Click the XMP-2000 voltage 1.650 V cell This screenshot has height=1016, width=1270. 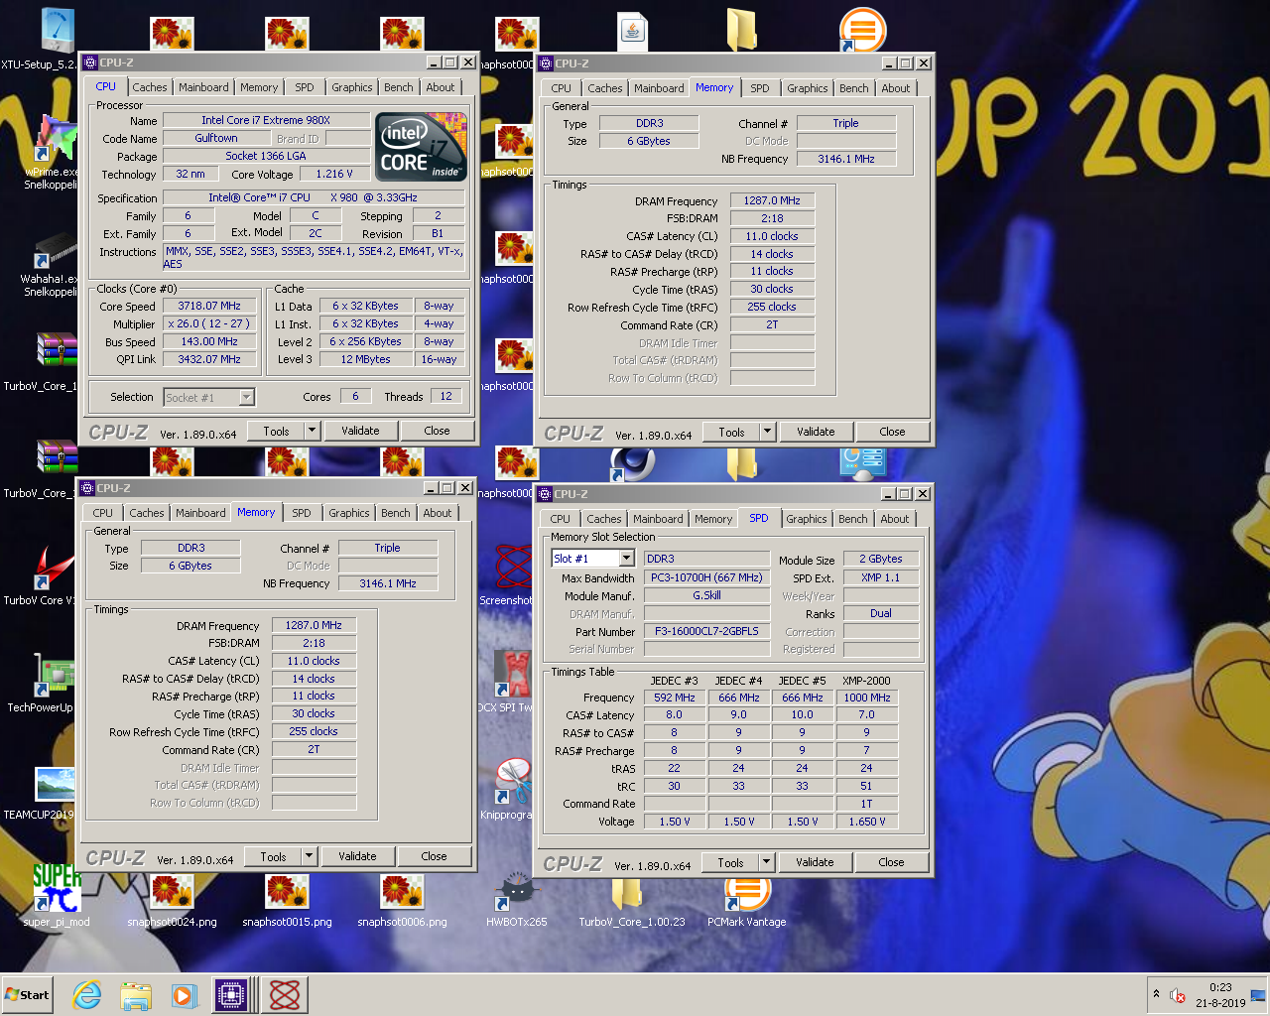(x=866, y=822)
